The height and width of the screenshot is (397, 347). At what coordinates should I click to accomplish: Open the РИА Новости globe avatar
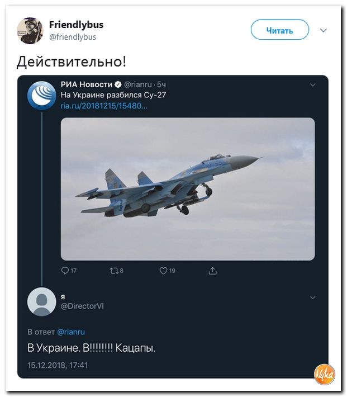pyautogui.click(x=41, y=96)
